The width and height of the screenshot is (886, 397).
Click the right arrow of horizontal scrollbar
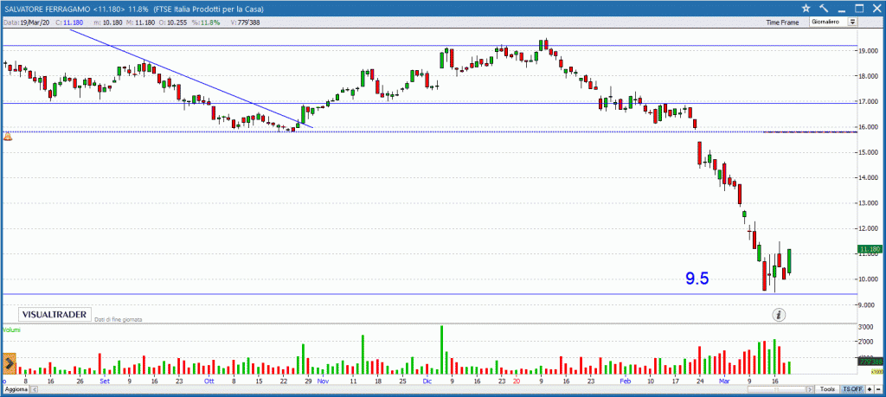click(811, 390)
